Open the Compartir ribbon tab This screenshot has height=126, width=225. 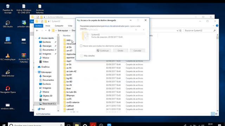59,26
